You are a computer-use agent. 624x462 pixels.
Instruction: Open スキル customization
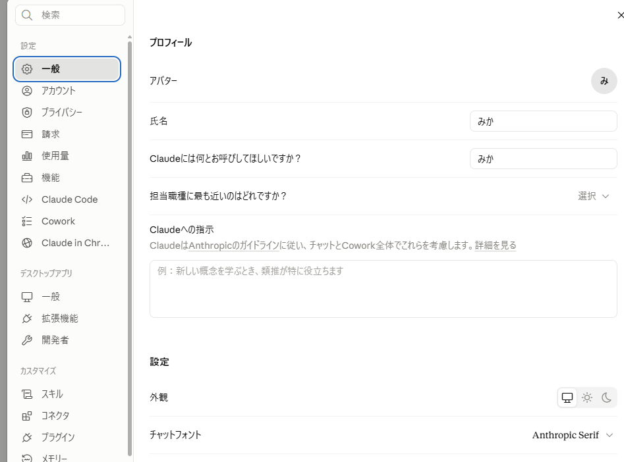pos(67,394)
